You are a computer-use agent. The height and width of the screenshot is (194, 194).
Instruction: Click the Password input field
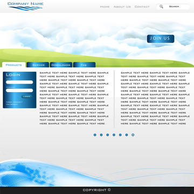pyautogui.click(x=19, y=91)
